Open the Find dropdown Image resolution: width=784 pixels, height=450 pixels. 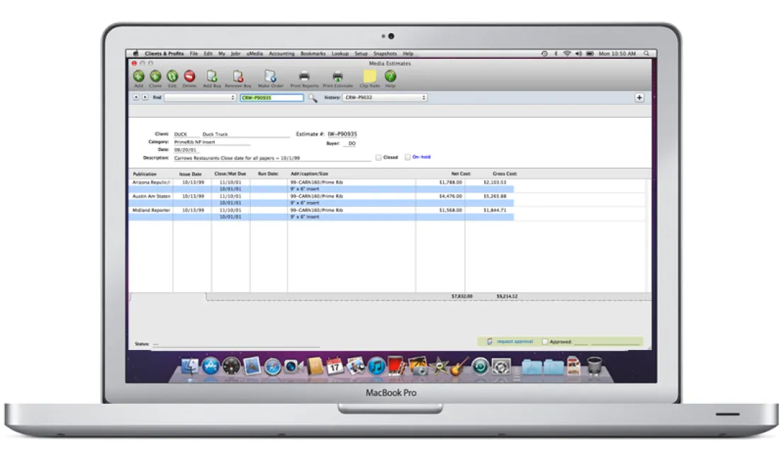click(x=200, y=98)
